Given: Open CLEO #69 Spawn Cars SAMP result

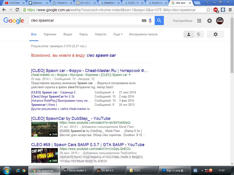Looking at the screenshot, I should coord(88,145).
